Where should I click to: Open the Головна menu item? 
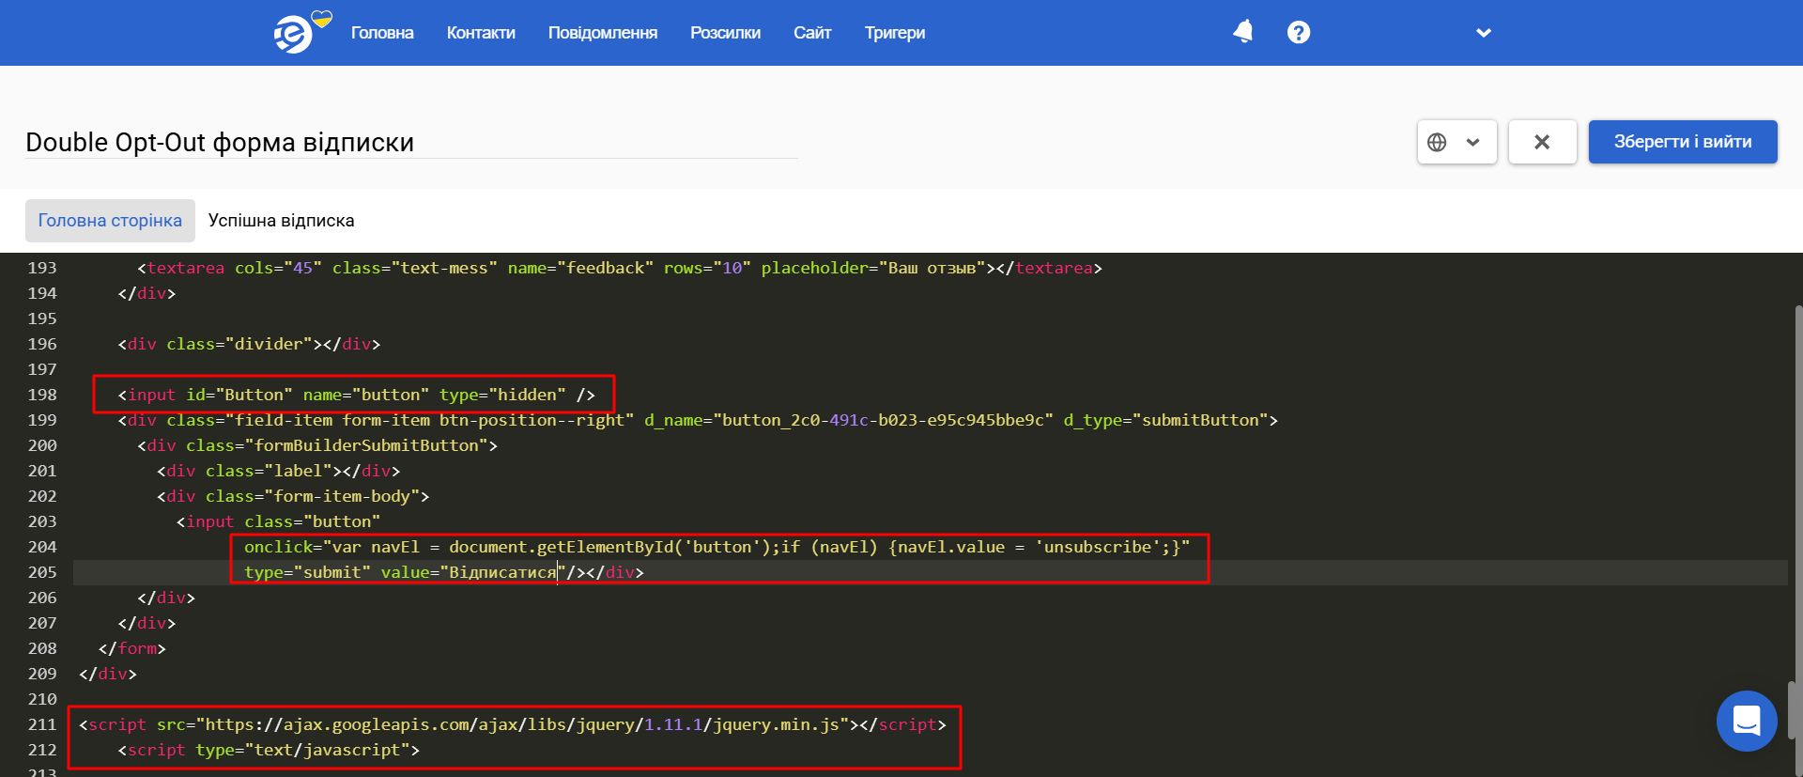coord(382,33)
